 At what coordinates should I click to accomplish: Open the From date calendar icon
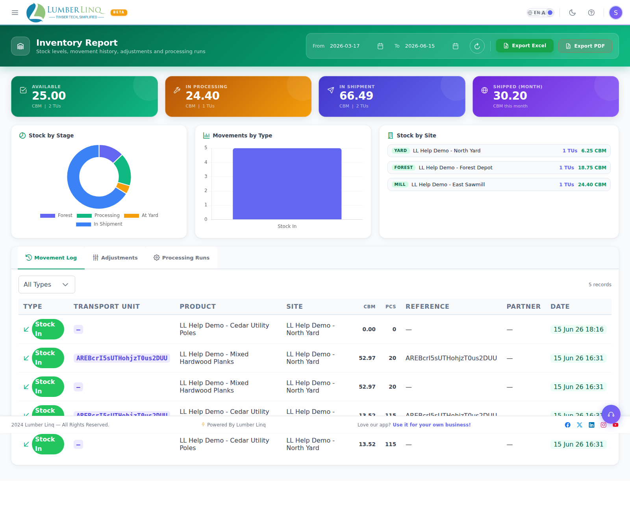(380, 46)
